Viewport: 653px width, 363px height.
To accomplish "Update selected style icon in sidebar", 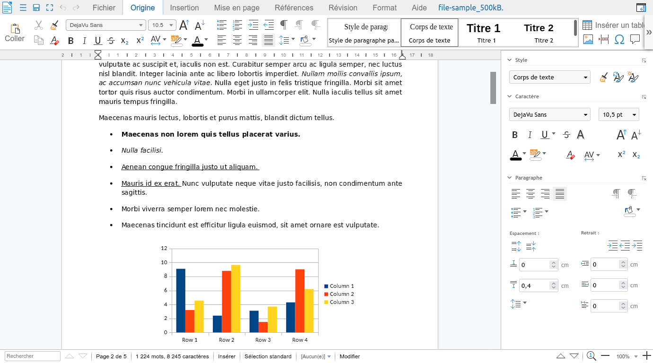I will [618, 77].
